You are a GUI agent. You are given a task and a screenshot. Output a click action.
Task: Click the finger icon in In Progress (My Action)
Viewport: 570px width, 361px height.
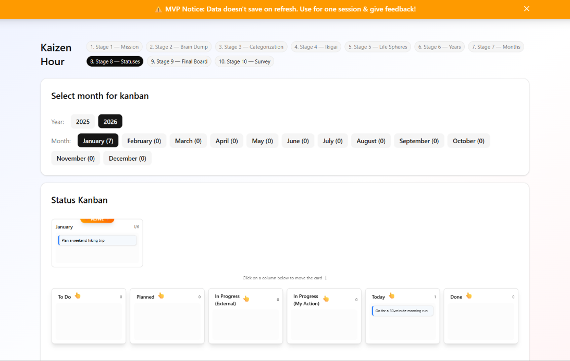pos(326,298)
